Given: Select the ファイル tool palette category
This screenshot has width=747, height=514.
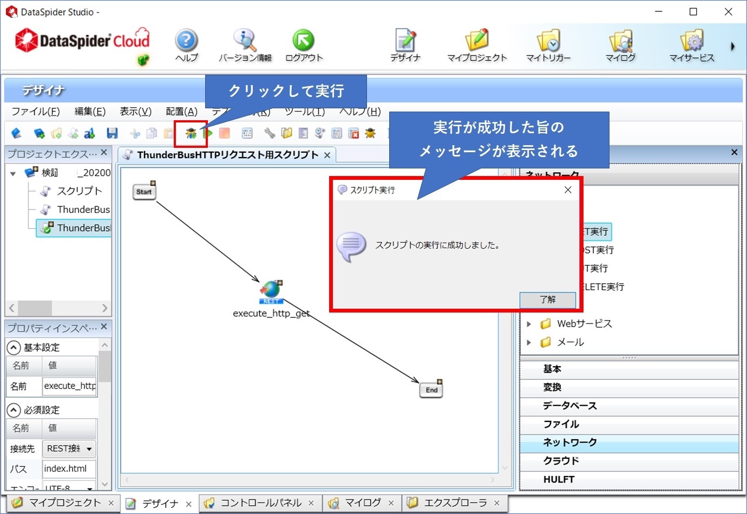Looking at the screenshot, I should point(630,424).
